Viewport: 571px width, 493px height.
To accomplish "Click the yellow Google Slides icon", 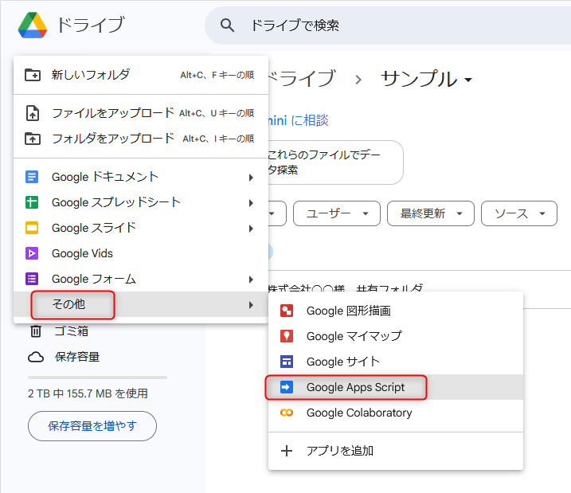I will (32, 228).
